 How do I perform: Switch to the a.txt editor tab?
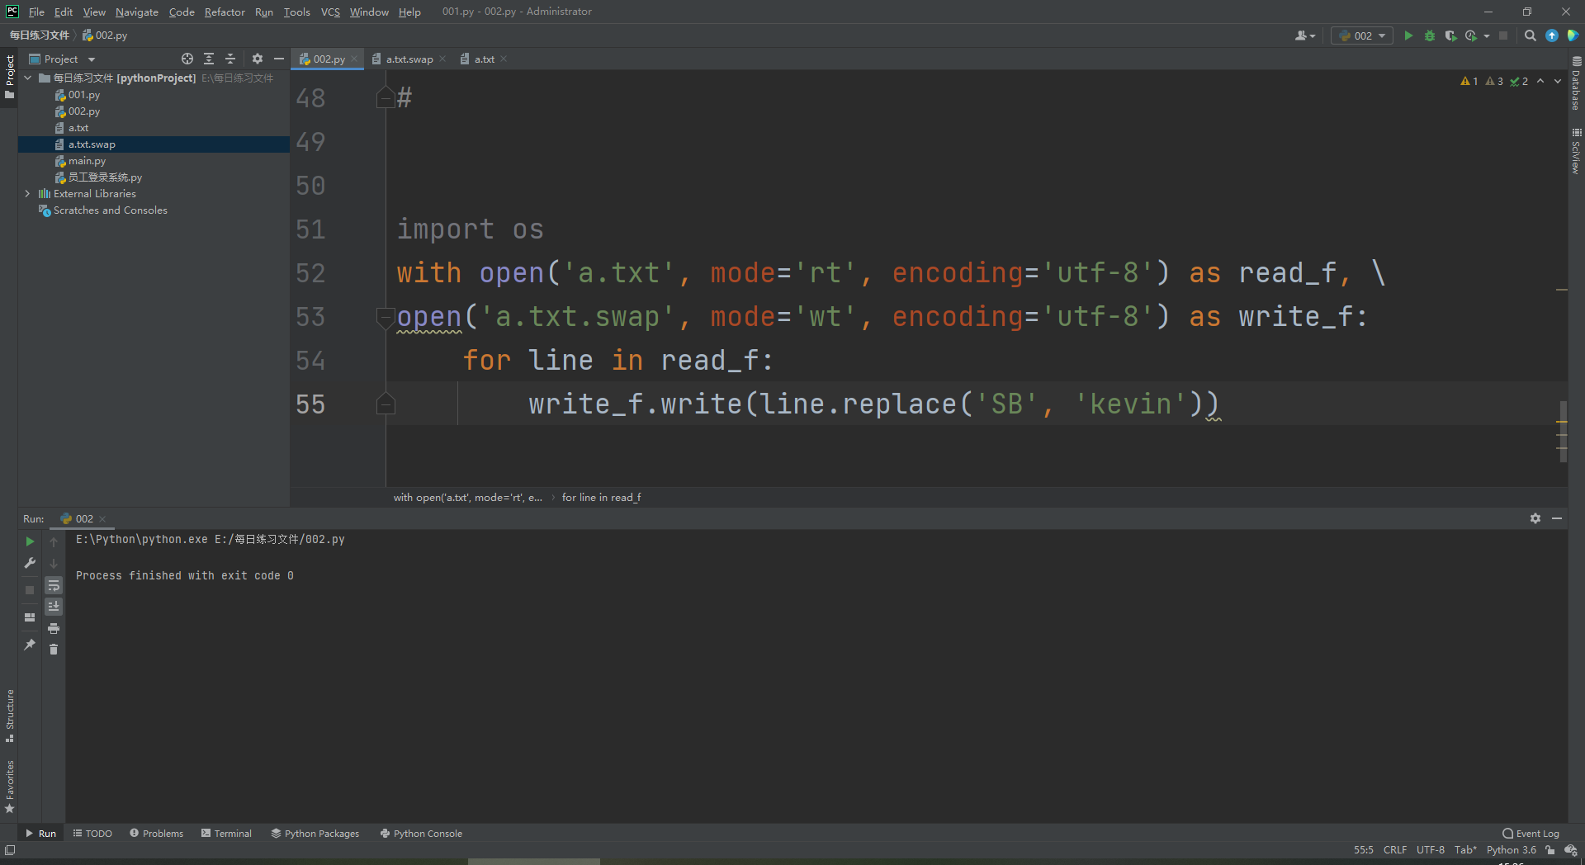[484, 59]
